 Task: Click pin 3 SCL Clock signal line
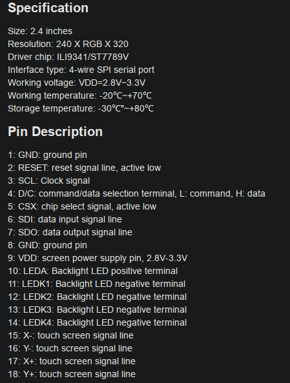point(48,181)
